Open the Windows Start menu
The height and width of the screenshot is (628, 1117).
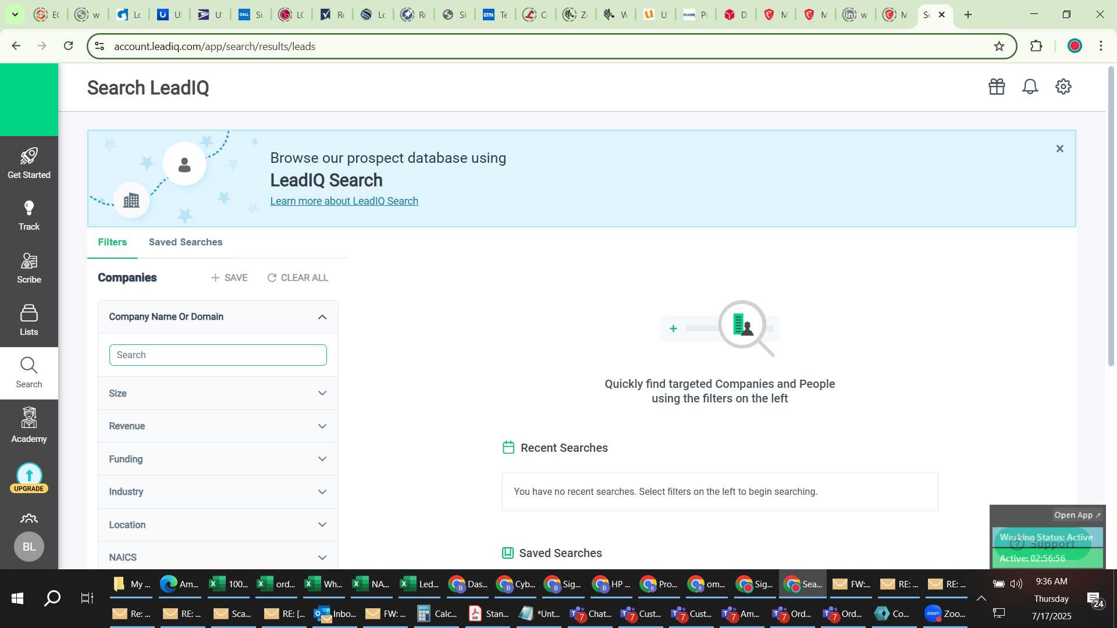(17, 598)
